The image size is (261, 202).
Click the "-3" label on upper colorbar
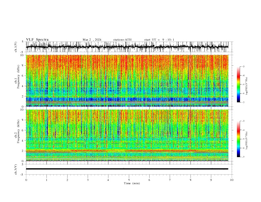(x=243, y=66)
